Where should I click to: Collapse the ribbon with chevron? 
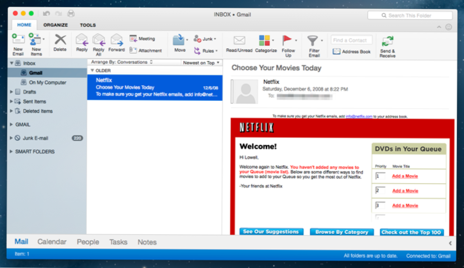(x=439, y=27)
